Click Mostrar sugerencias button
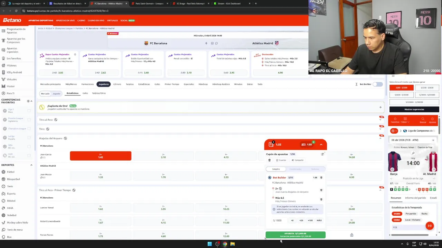The width and height of the screenshot is (442, 248). click(x=414, y=109)
